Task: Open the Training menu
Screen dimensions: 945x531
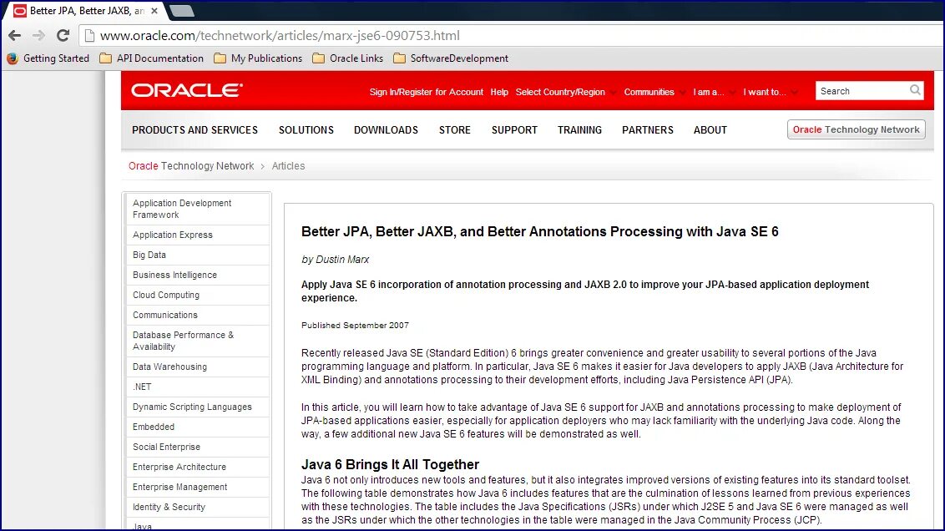Action: click(x=579, y=130)
